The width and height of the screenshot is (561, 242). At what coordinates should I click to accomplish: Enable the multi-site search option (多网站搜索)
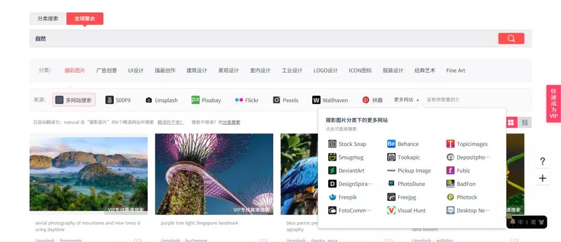74,100
